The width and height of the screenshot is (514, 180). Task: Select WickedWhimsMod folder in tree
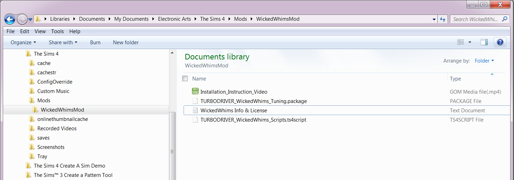62,110
